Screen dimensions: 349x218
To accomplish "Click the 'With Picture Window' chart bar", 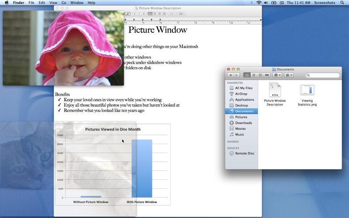I will 142,168.
